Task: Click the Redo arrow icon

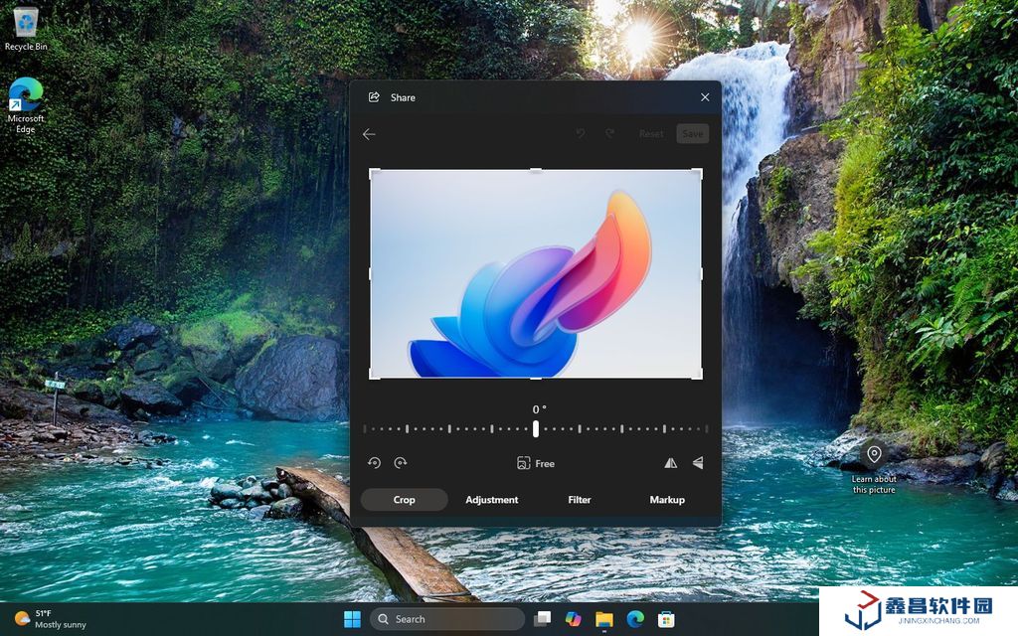Action: pos(609,134)
